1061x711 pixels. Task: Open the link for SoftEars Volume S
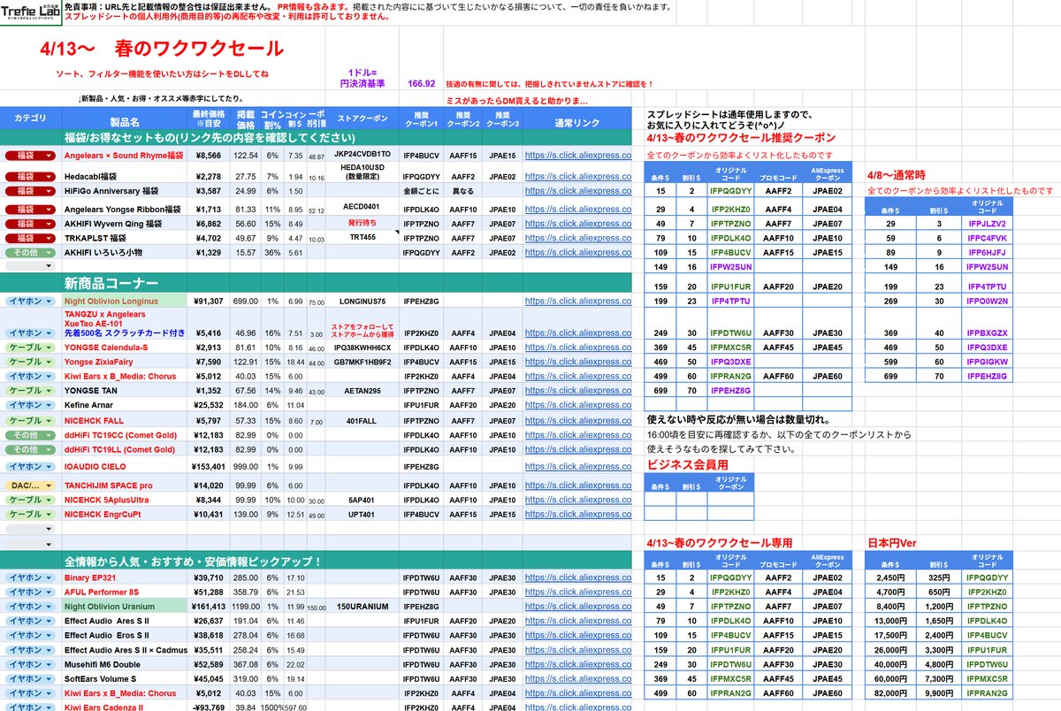tap(577, 679)
